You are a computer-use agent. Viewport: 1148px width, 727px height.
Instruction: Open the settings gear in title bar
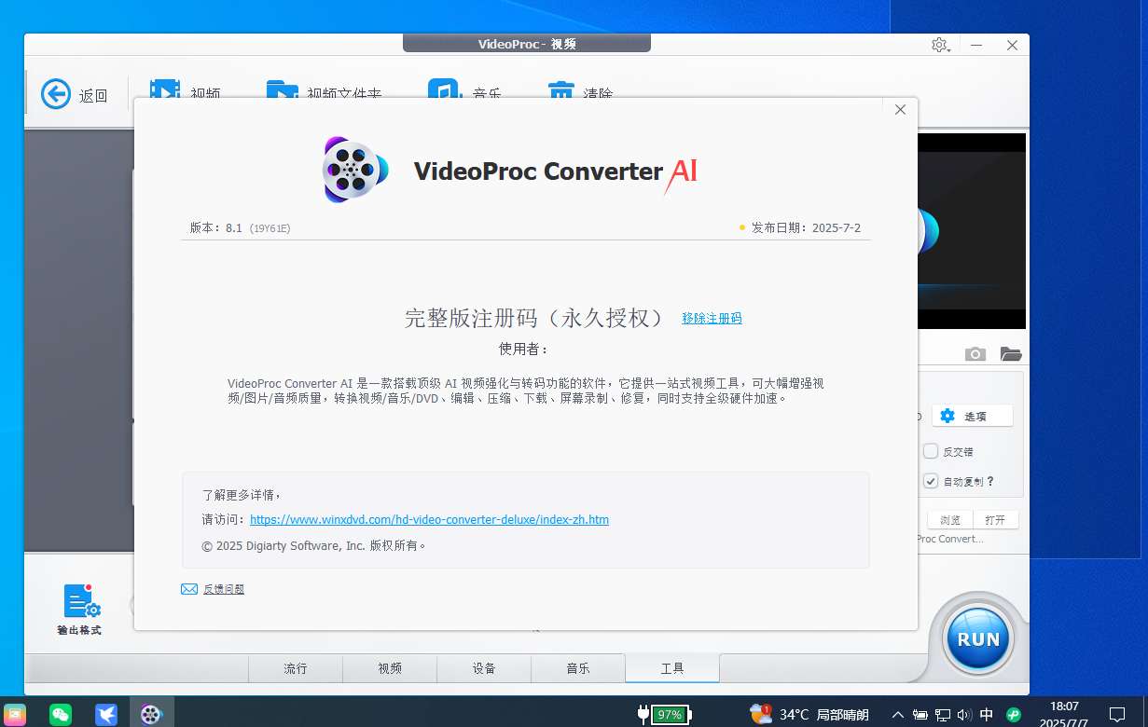[x=939, y=45]
